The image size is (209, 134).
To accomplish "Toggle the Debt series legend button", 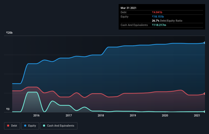I will coord(12,126).
